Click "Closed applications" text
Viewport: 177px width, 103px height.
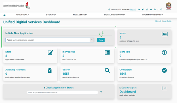(127, 77)
